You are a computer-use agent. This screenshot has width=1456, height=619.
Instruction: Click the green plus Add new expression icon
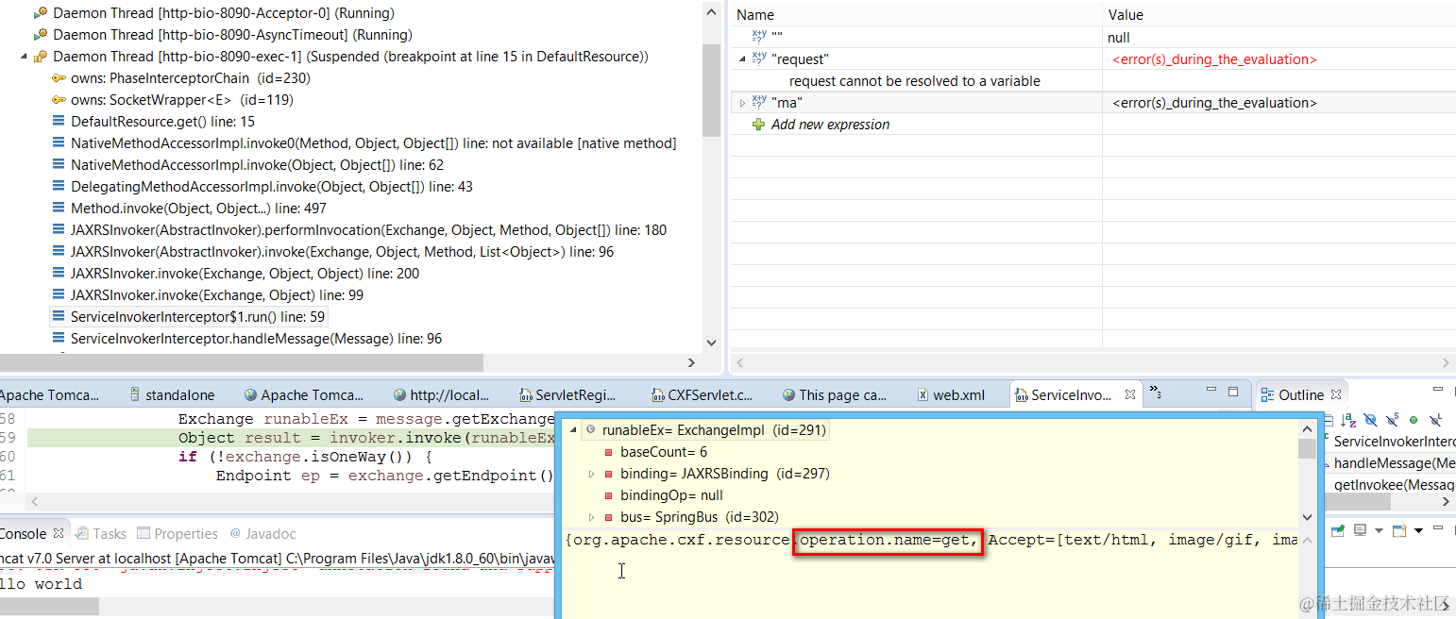[758, 125]
